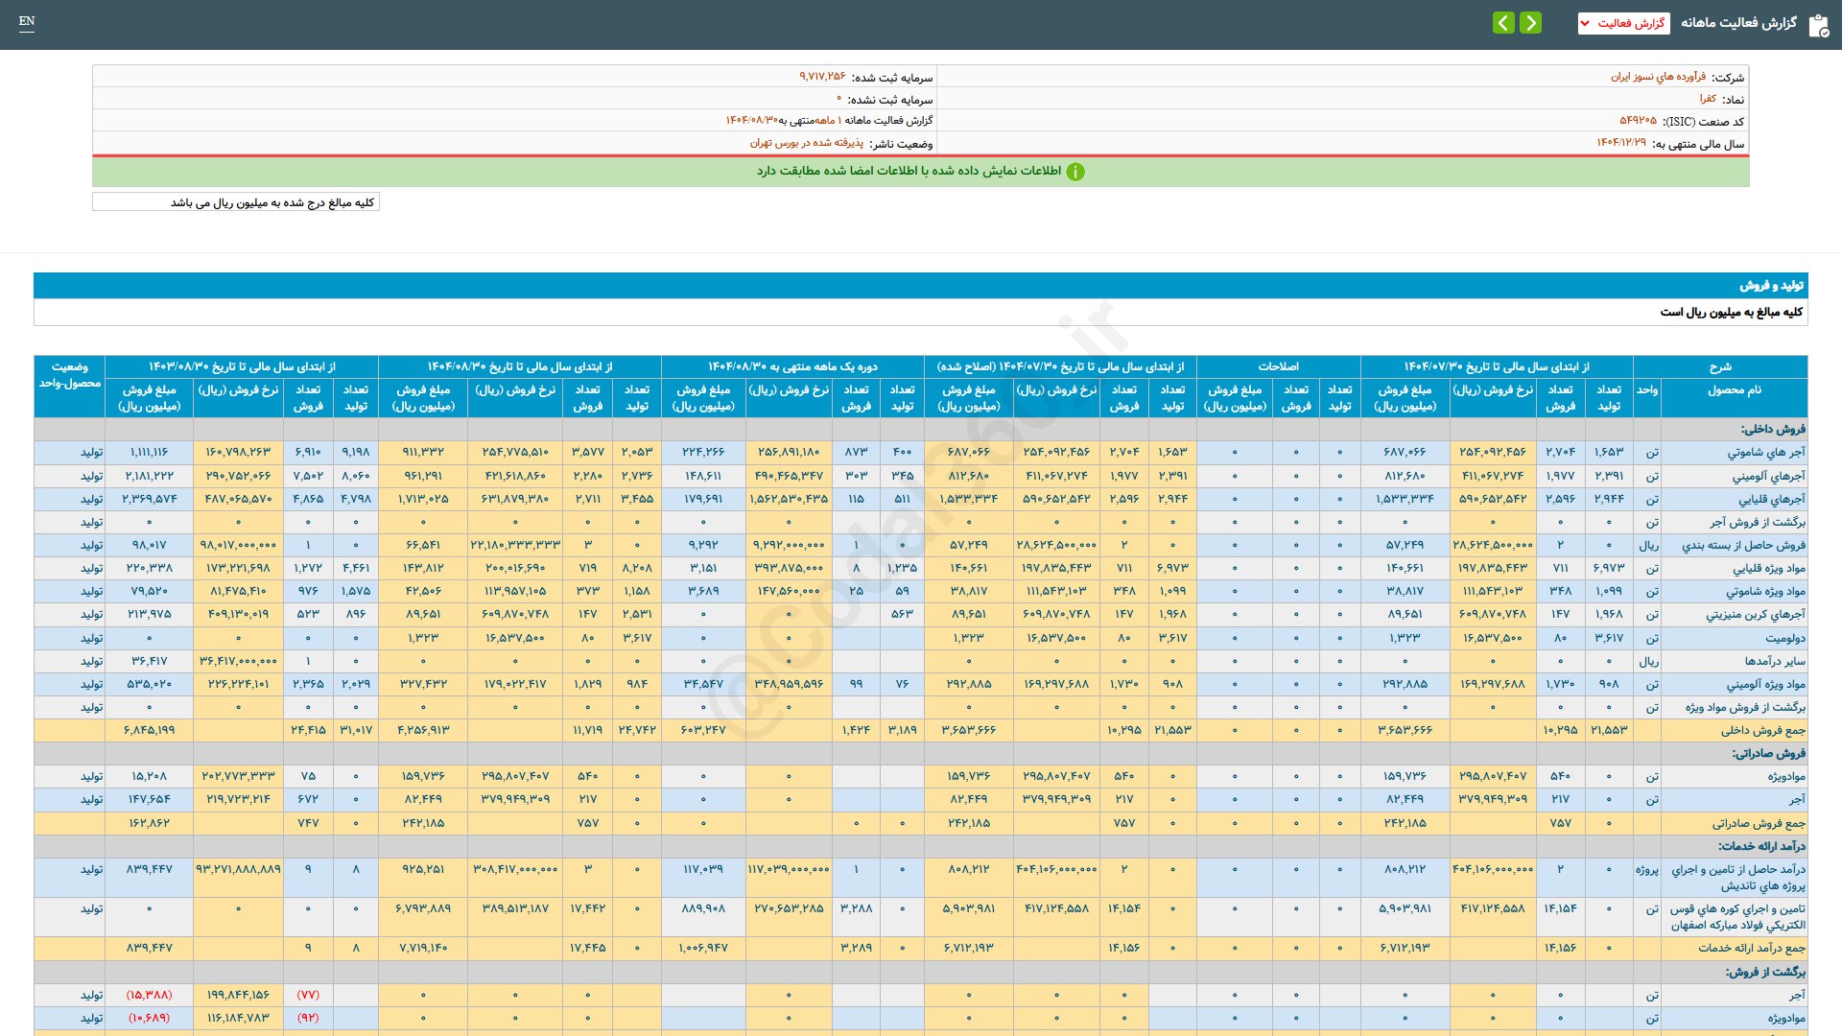This screenshot has width=1842, height=1036.
Task: Click the green signed-information confirmation banner
Action: pos(920,172)
